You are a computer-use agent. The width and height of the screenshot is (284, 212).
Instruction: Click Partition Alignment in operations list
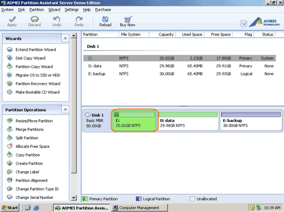(32, 180)
